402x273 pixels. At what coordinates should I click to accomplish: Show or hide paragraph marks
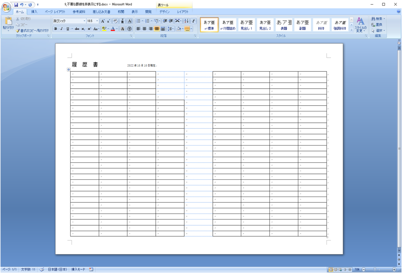point(194,21)
